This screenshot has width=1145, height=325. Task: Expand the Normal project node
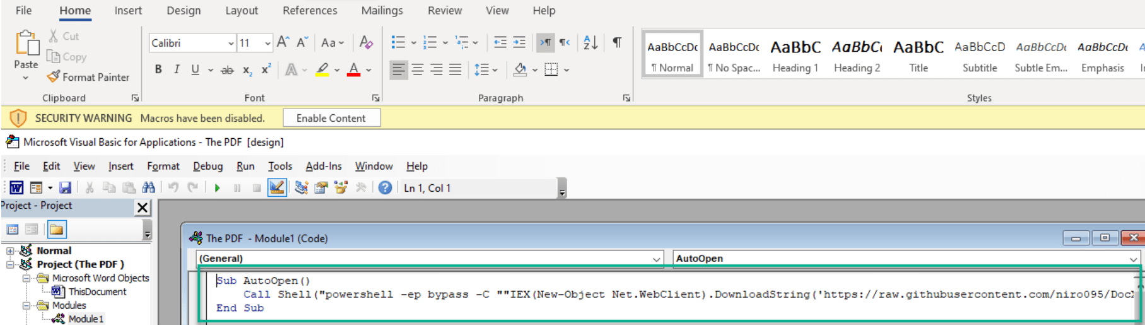10,251
